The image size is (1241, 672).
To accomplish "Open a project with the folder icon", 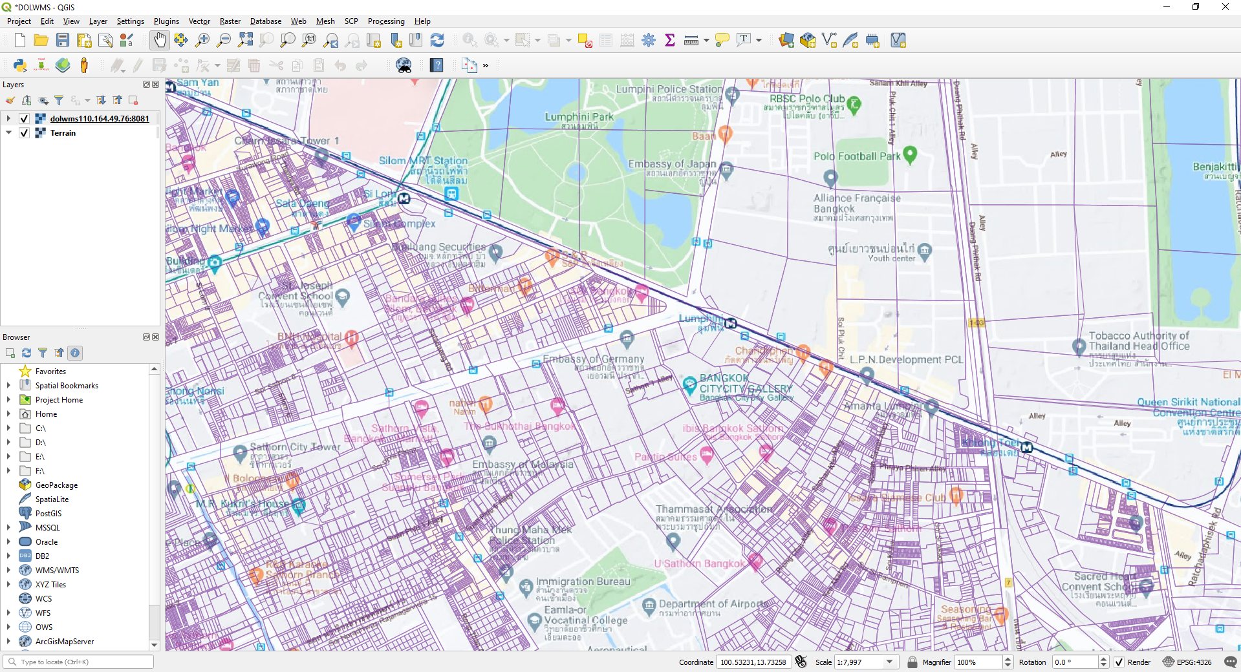I will pyautogui.click(x=41, y=41).
